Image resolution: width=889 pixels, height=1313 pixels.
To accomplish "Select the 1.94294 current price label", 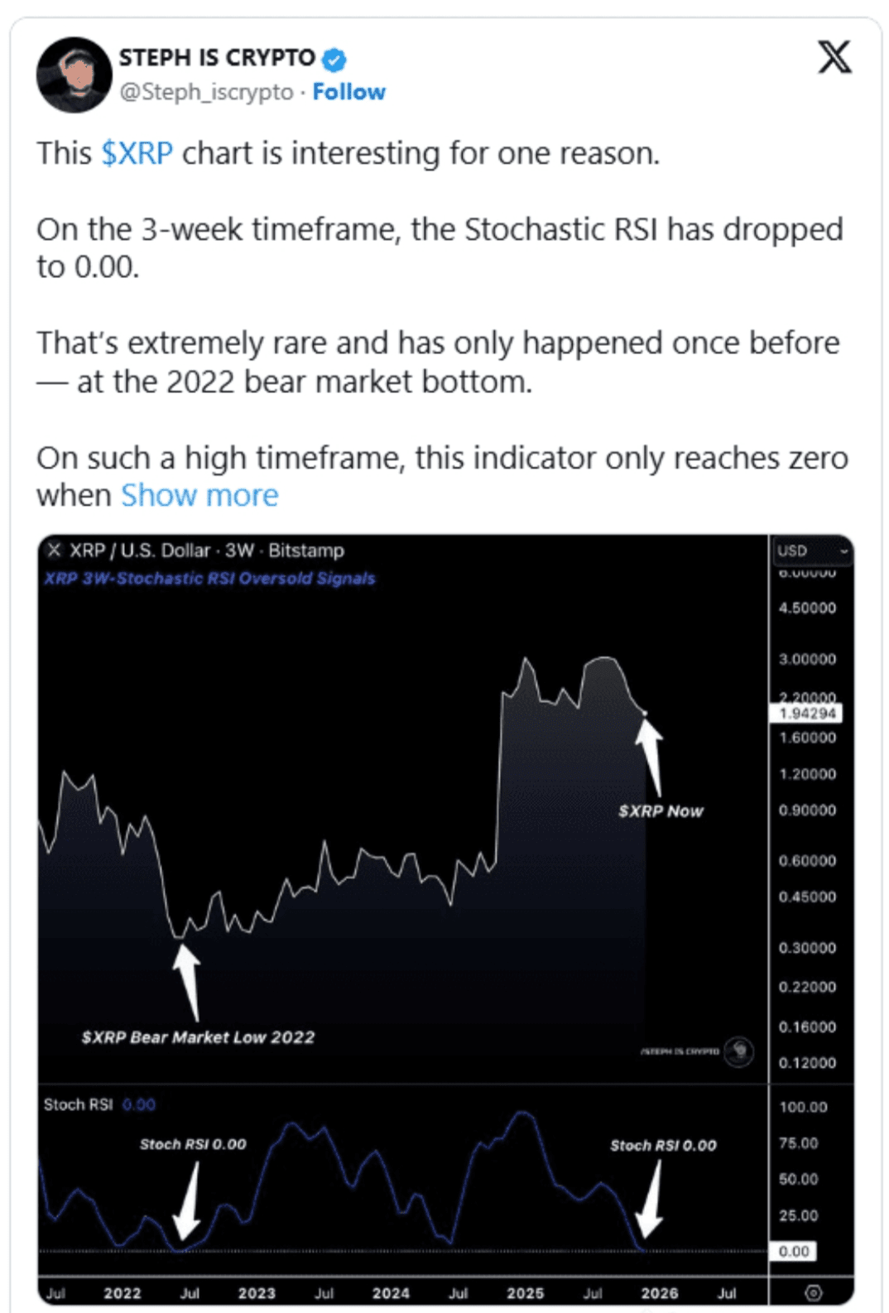I will point(808,714).
